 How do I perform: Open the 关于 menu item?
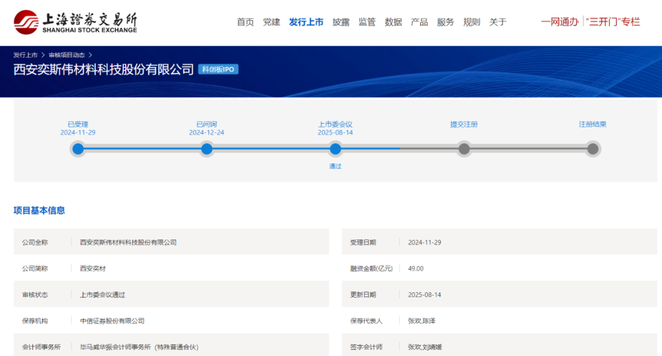point(498,22)
